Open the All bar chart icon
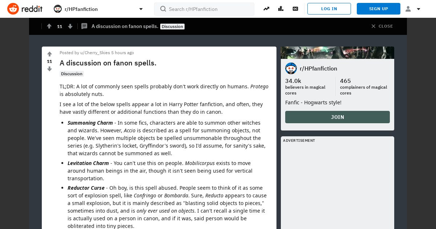Image resolution: width=436 pixels, height=229 pixels. [281, 9]
